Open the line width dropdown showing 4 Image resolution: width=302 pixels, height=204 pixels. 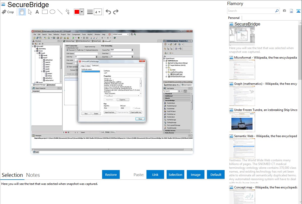tap(98, 12)
